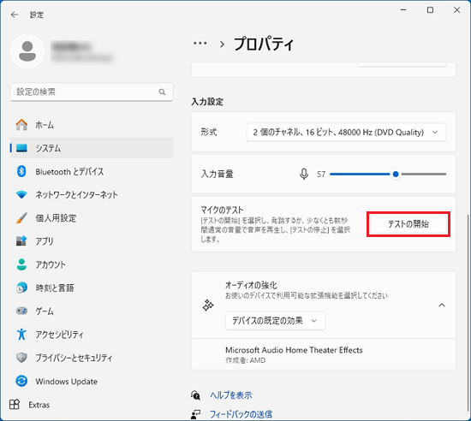Open Bluetooth とデバイス settings
Image resolution: width=471 pixels, height=421 pixels.
coord(92,172)
